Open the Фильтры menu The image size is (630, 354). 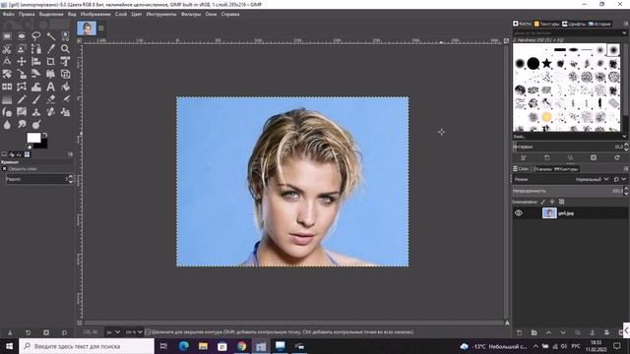click(x=191, y=14)
